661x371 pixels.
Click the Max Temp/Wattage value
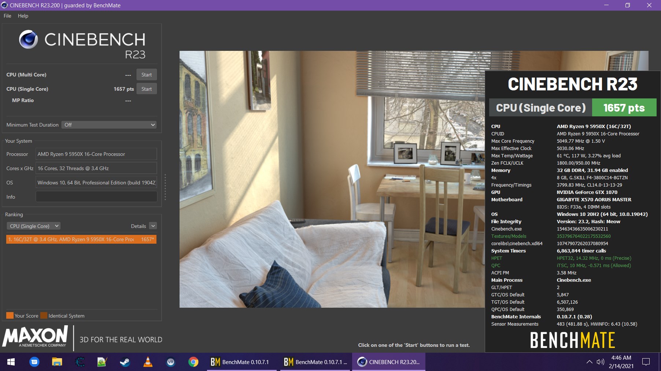(x=588, y=156)
